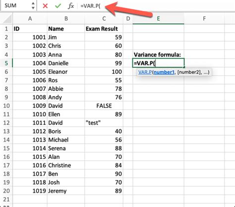Select column B header
This screenshot has width=235, height=207.
[x=66, y=19]
